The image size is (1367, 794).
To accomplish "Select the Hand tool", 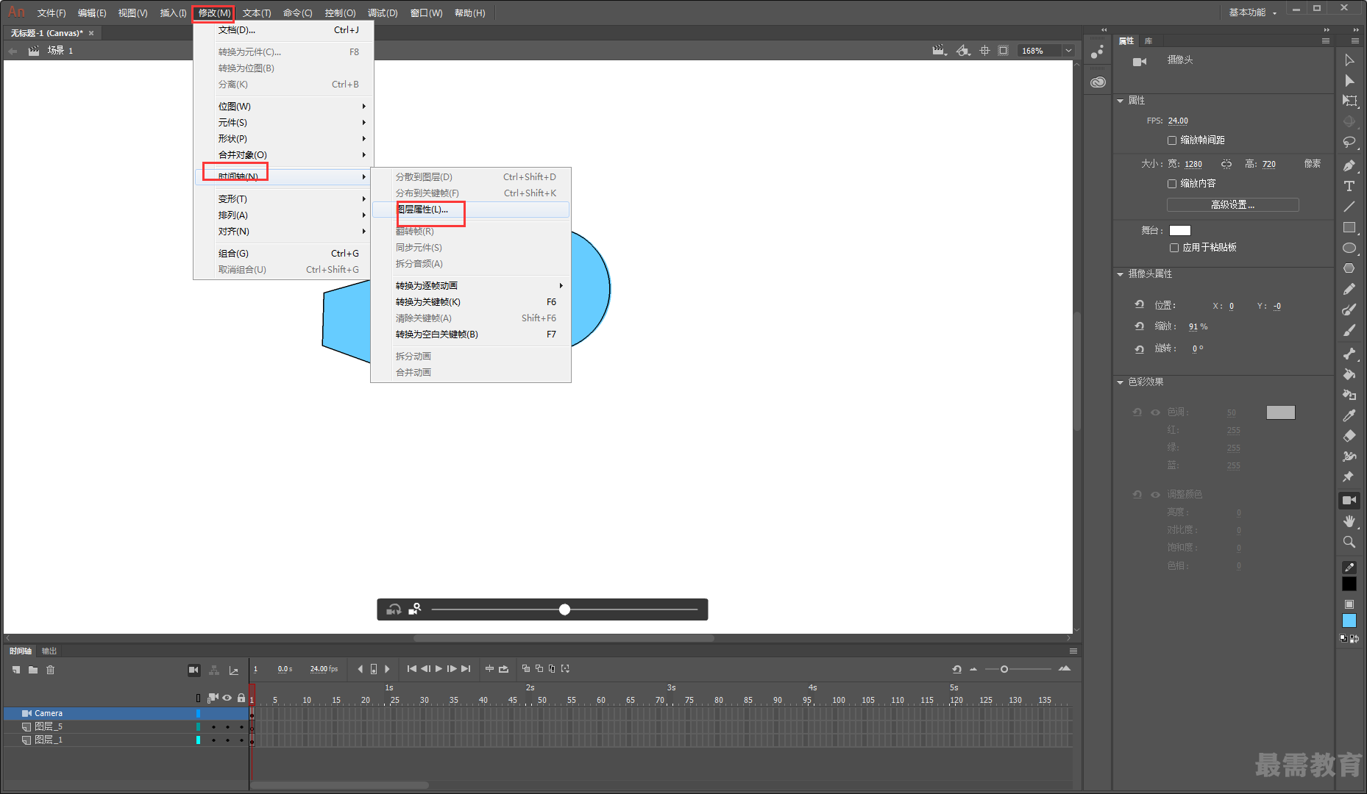I will tap(1349, 521).
